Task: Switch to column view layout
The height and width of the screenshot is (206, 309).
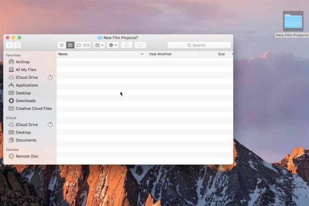Action: 78,45
